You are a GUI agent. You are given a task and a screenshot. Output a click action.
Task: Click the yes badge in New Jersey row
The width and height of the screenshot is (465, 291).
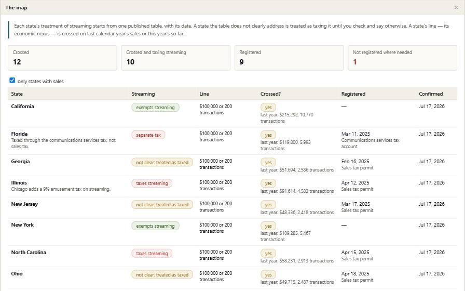[x=268, y=205]
